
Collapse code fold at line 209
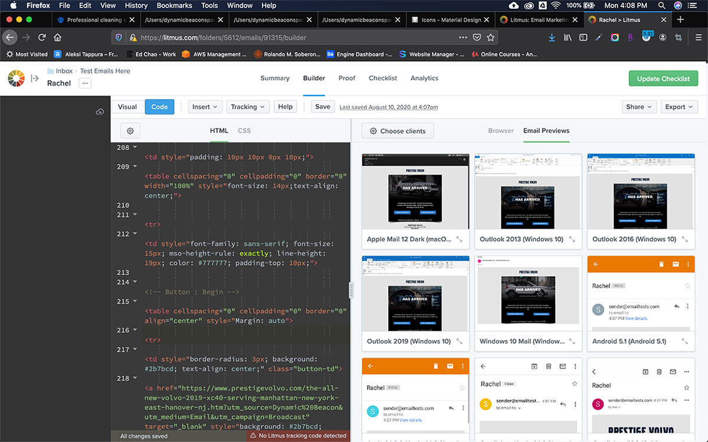click(135, 167)
